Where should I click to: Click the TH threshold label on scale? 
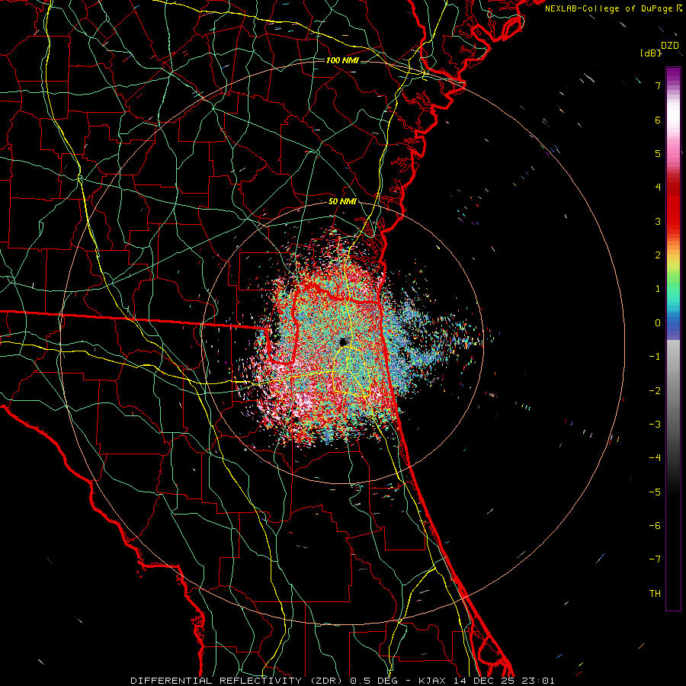[x=655, y=593]
